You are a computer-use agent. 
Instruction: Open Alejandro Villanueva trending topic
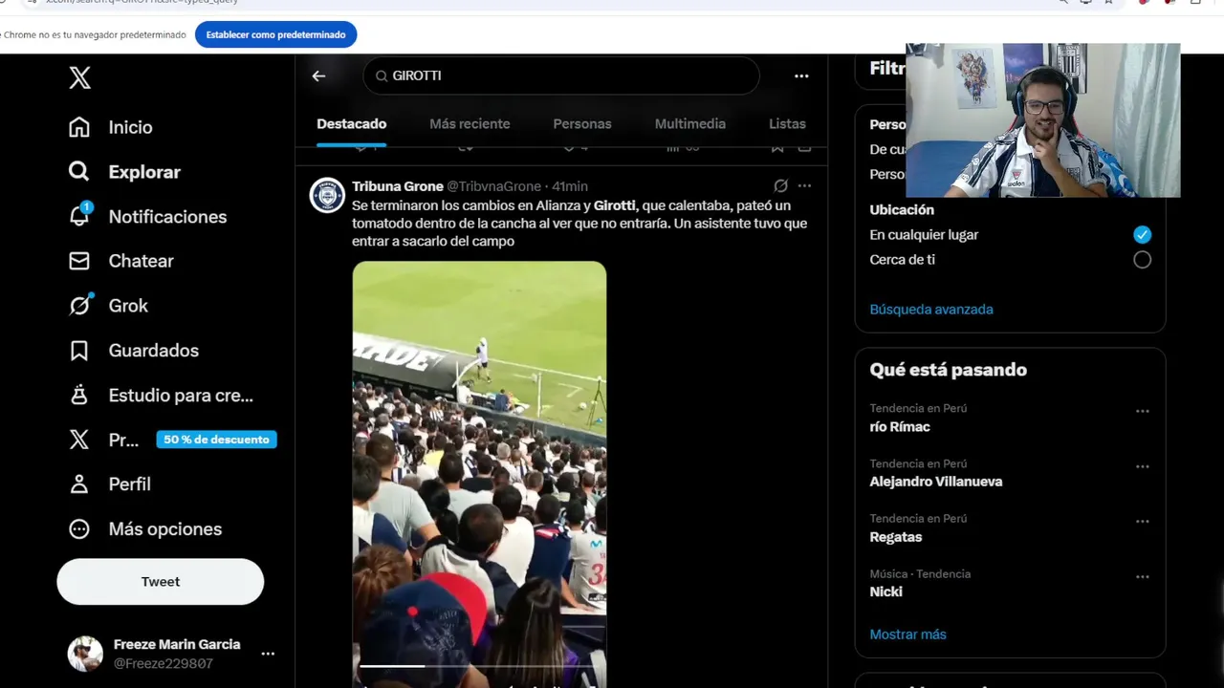936,482
